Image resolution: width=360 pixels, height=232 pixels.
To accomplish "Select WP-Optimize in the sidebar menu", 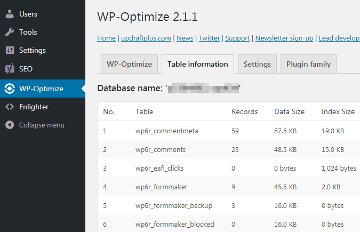I will pos(43,89).
